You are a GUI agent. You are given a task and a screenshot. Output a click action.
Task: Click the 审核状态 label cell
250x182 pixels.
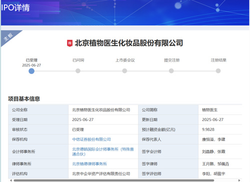pyautogui.click(x=38, y=129)
